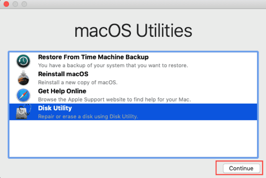Select the highlighted Disk Utility title
The height and width of the screenshot is (178, 266).
click(55, 108)
